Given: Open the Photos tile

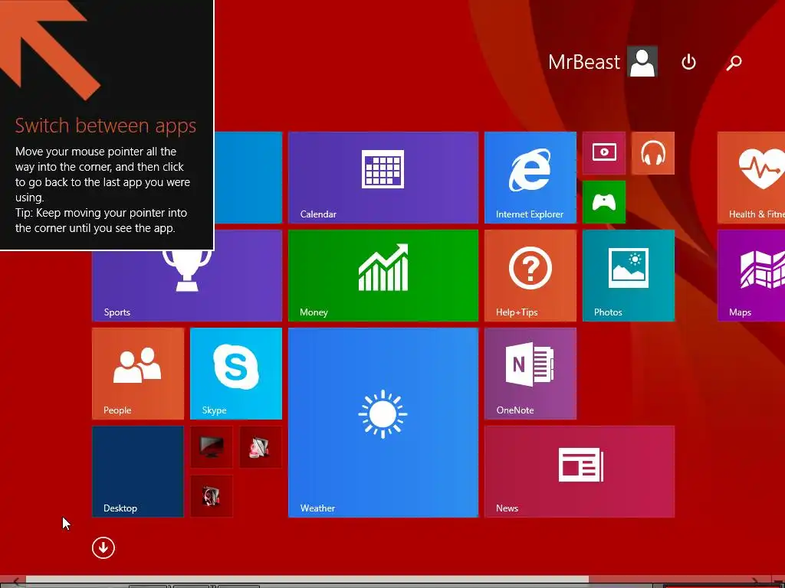Looking at the screenshot, I should [629, 276].
